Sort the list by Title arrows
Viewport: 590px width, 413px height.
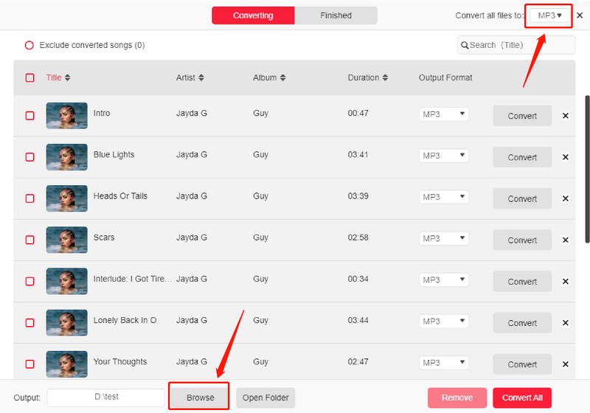[67, 77]
